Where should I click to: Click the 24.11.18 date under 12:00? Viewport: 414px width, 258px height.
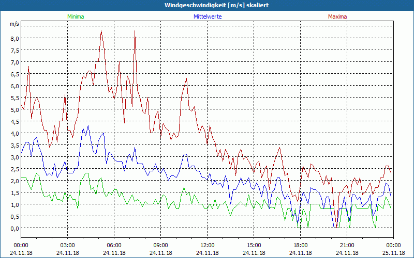[x=208, y=253]
